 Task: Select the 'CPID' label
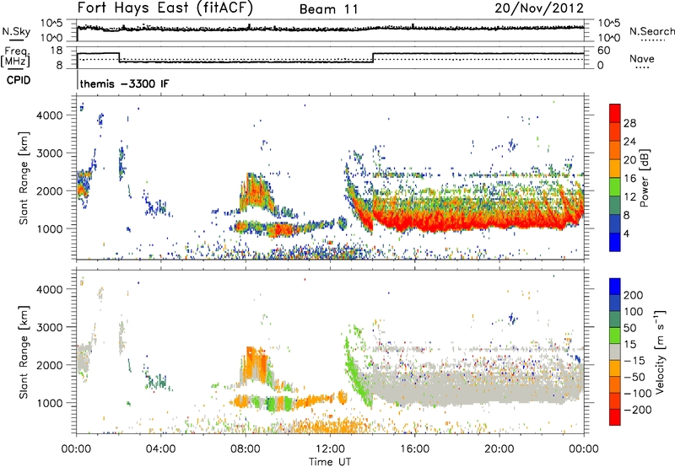[x=19, y=80]
